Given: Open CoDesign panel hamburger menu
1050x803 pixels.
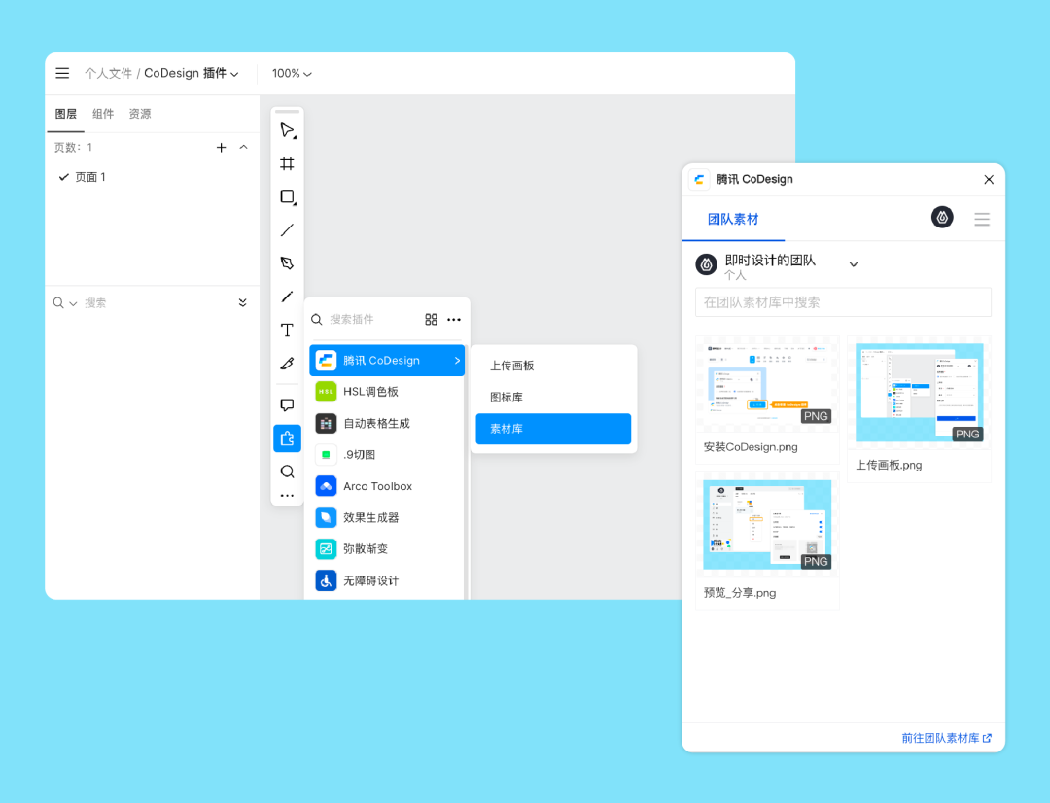Looking at the screenshot, I should pyautogui.click(x=982, y=219).
